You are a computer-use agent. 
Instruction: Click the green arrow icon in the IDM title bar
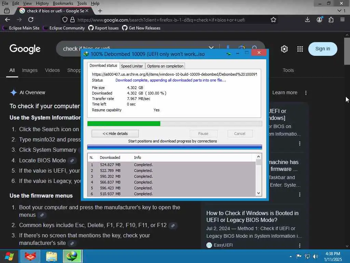(x=229, y=54)
